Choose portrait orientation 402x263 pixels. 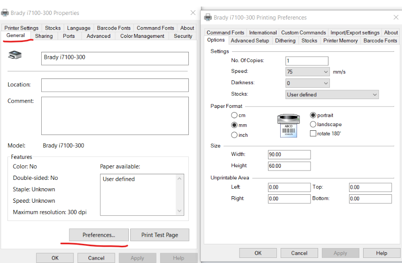click(313, 115)
